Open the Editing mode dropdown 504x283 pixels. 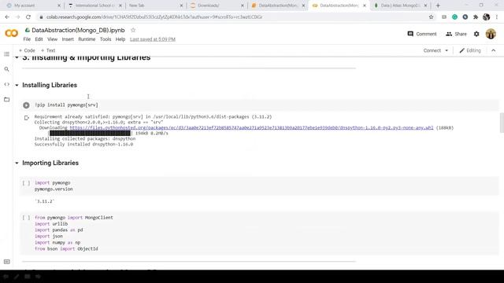click(470, 50)
